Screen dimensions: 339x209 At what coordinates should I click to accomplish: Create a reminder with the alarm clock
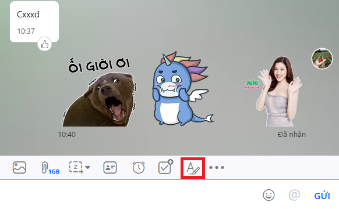139,167
